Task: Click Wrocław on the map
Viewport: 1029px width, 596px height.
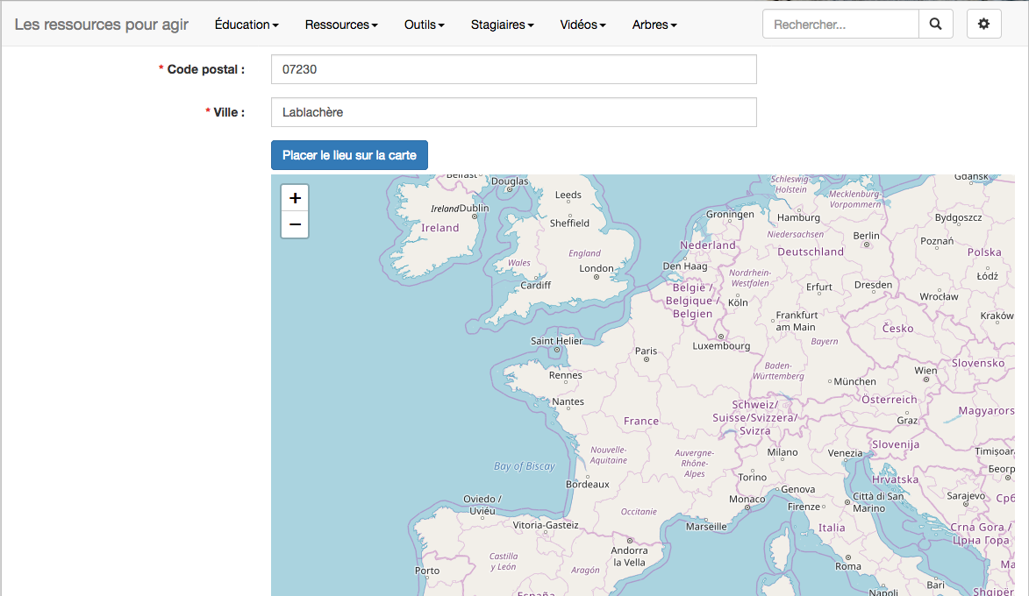Action: [x=940, y=297]
